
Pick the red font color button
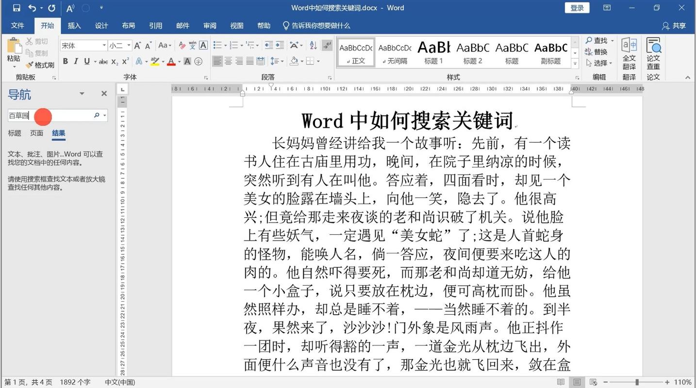171,62
